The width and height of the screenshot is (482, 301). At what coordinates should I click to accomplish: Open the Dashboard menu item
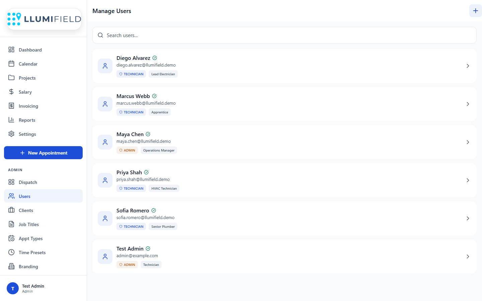point(43,50)
